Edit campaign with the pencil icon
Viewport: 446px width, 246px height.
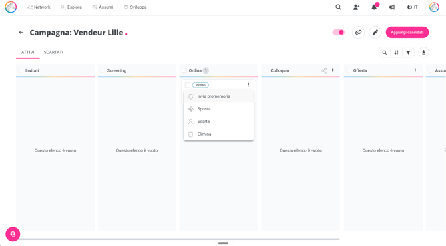[375, 33]
